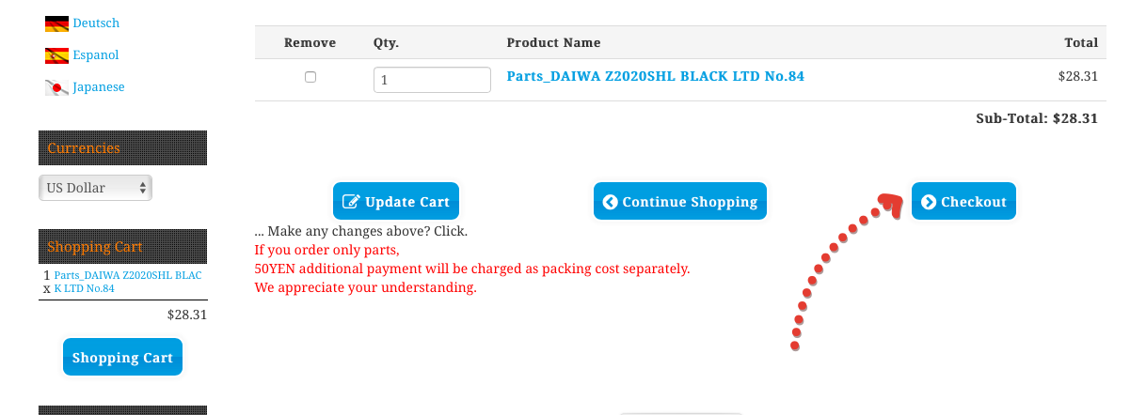Click the left arrow icon on Continue Shopping
This screenshot has height=415, width=1146.
610,202
